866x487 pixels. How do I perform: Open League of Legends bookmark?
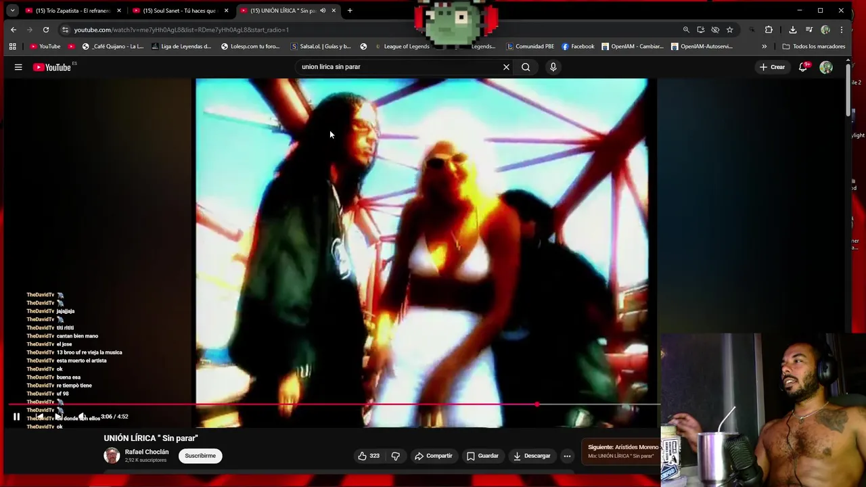coord(401,47)
